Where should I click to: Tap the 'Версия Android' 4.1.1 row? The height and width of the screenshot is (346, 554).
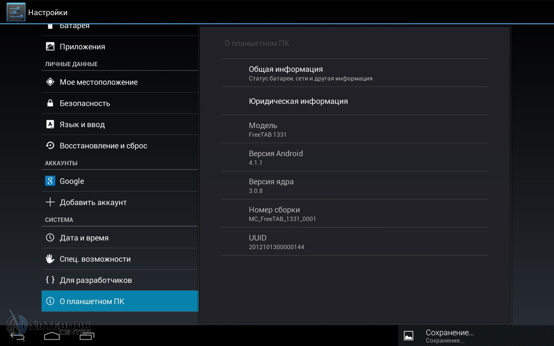click(x=354, y=157)
